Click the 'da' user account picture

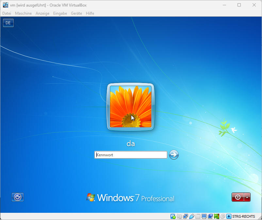pos(131,107)
